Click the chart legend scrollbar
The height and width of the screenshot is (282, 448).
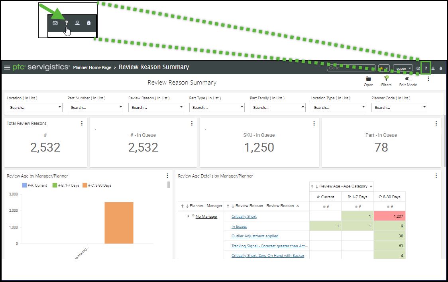coord(169,185)
